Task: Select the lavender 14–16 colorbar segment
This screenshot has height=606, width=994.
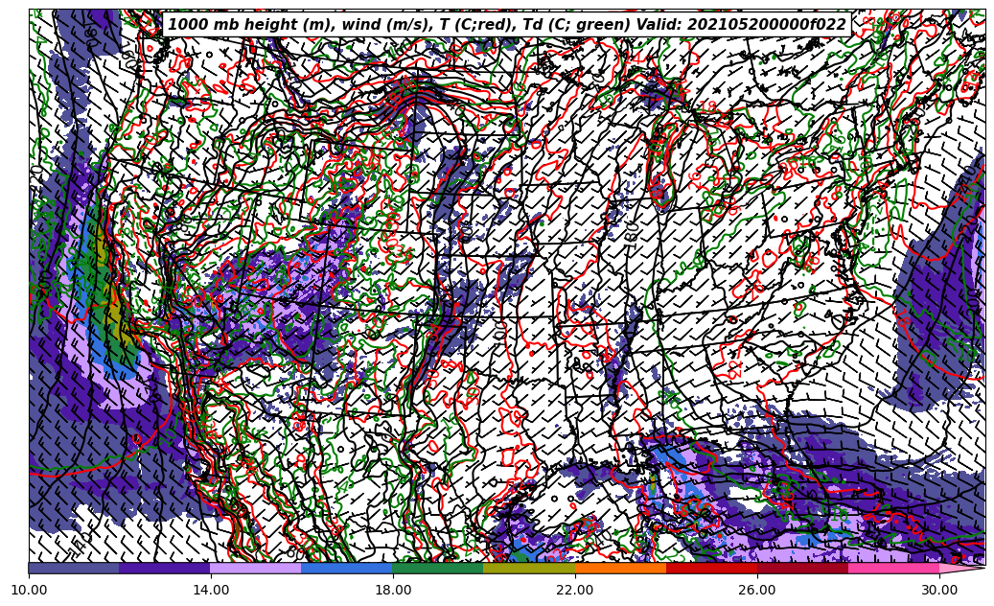Action: 256,568
